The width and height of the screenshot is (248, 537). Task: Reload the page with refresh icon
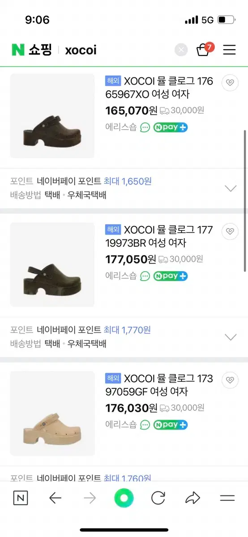tap(158, 498)
